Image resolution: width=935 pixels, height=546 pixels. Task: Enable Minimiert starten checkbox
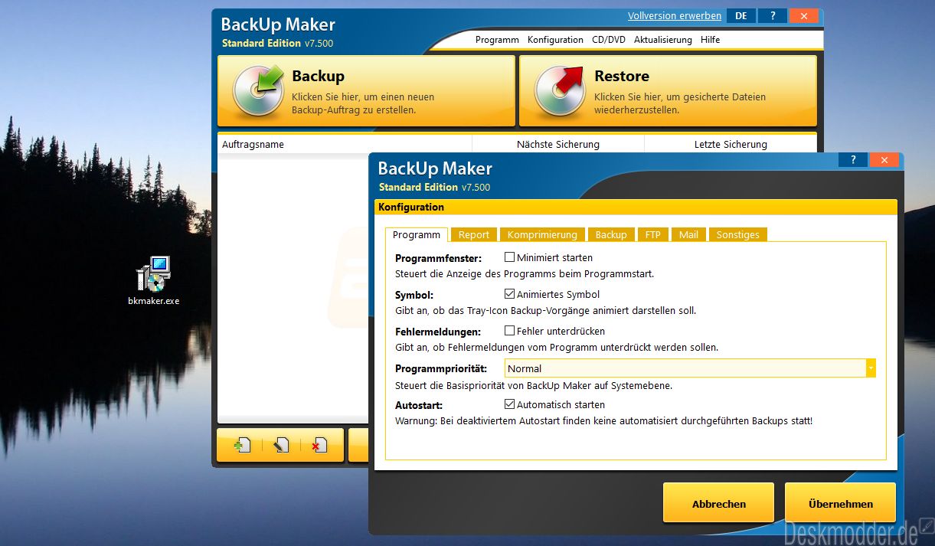tap(509, 257)
